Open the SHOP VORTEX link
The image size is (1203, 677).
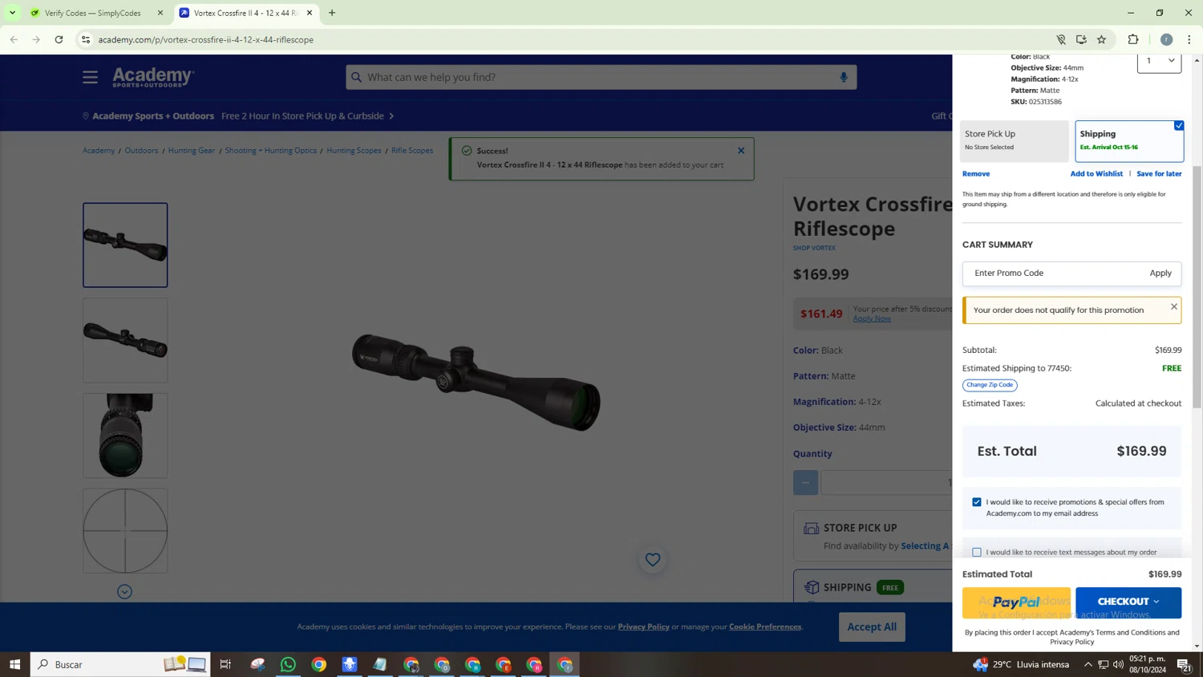coord(814,248)
